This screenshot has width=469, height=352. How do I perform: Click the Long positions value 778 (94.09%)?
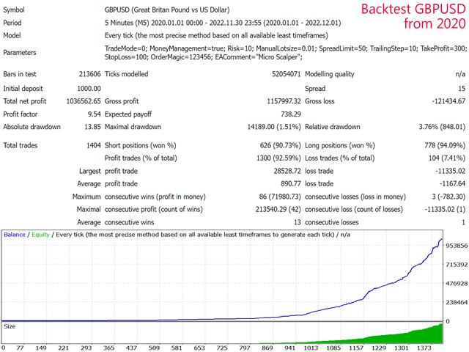pos(445,145)
